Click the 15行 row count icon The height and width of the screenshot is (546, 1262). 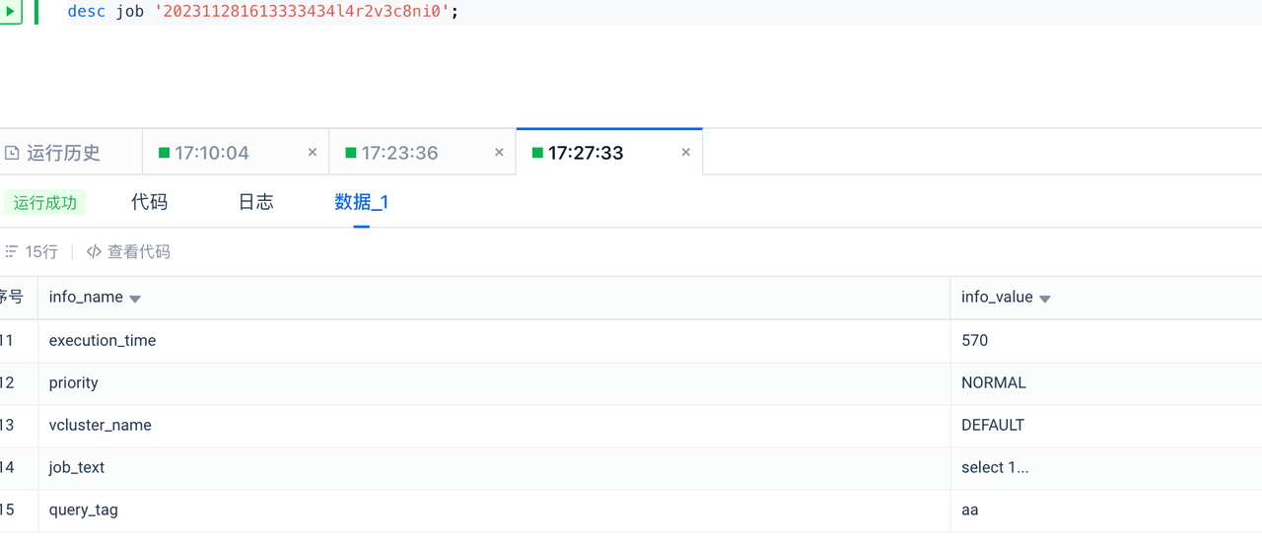tap(12, 252)
